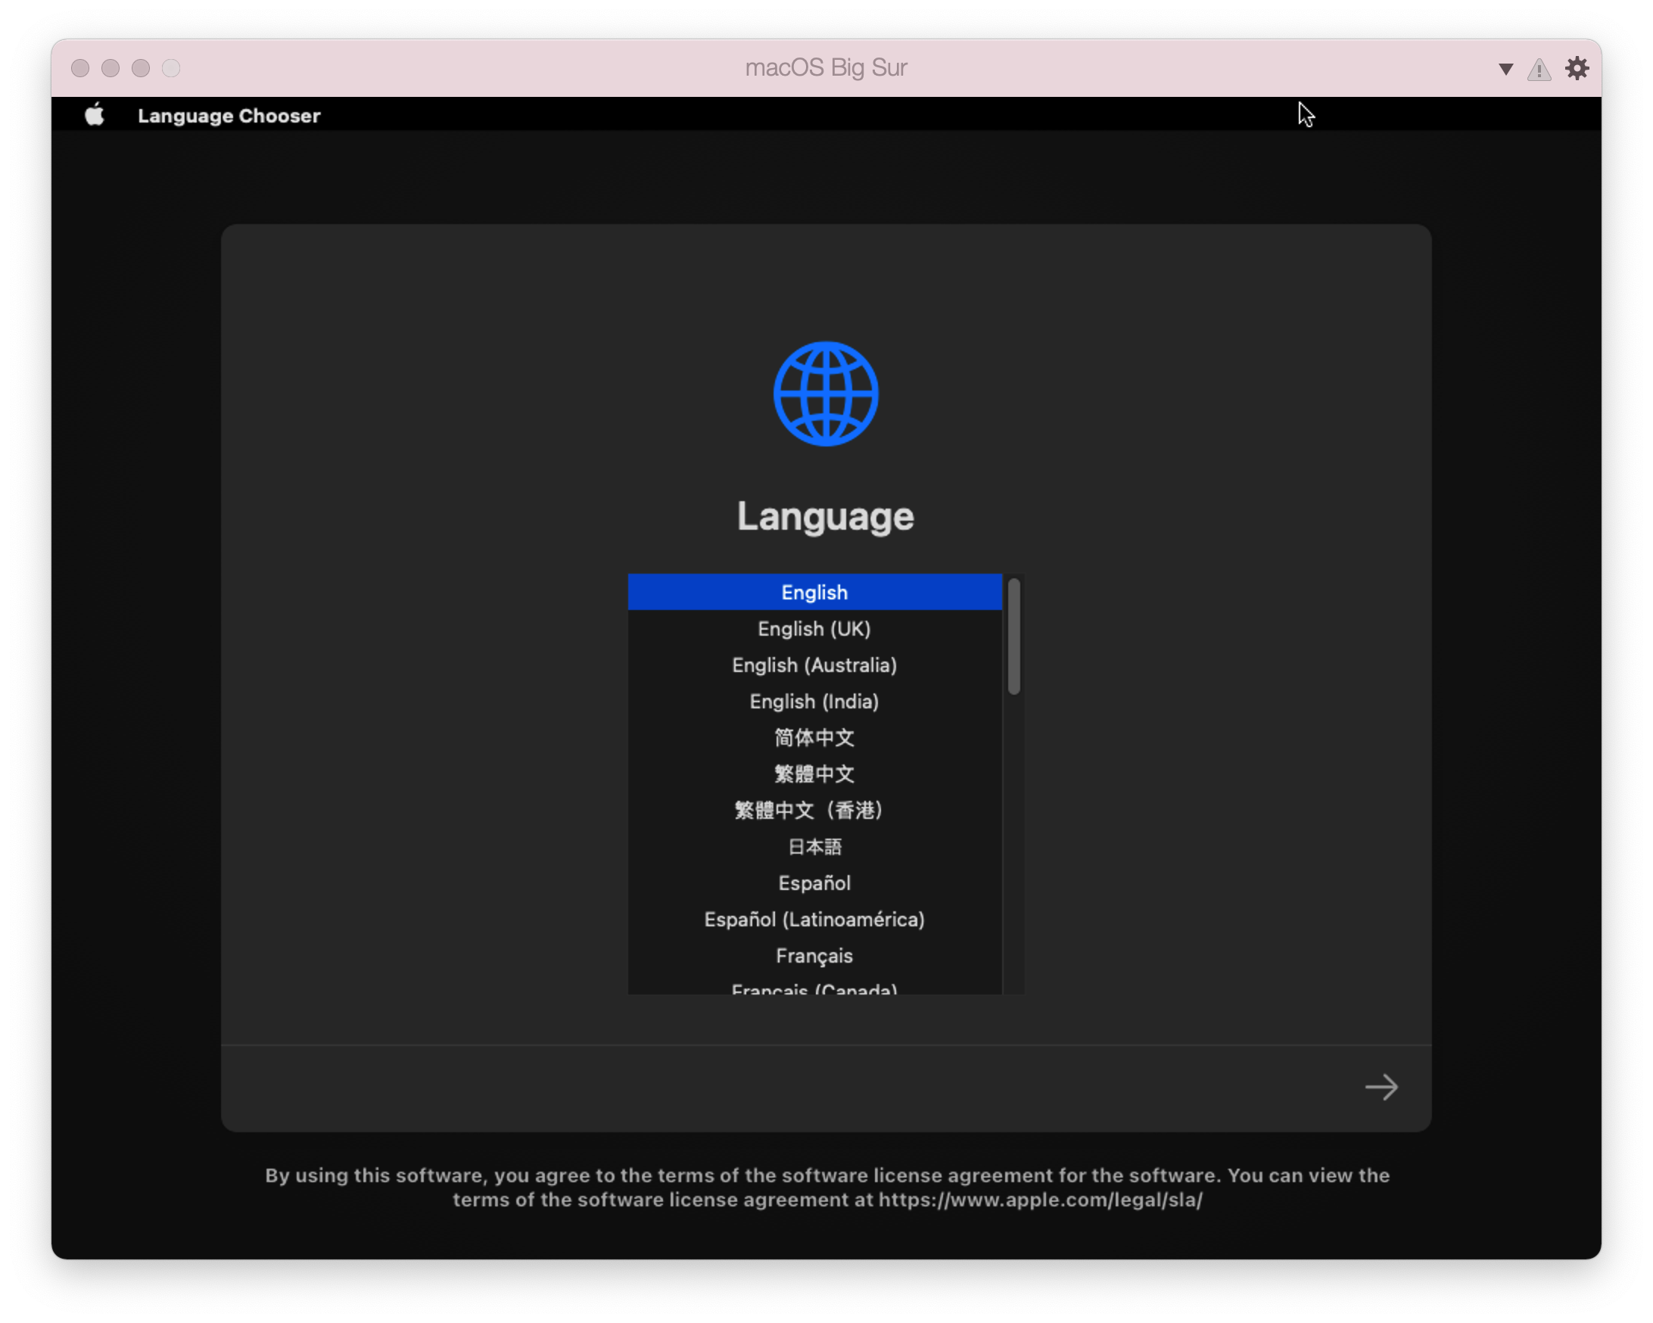Open the Apple menu
1653x1323 pixels.
tap(94, 115)
